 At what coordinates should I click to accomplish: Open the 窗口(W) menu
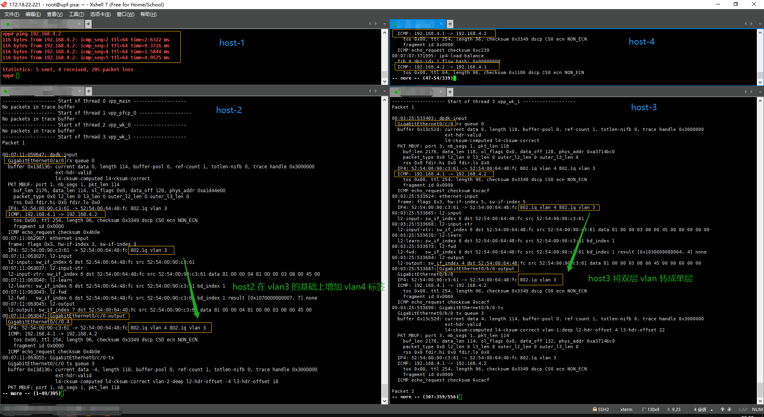[x=125, y=14]
